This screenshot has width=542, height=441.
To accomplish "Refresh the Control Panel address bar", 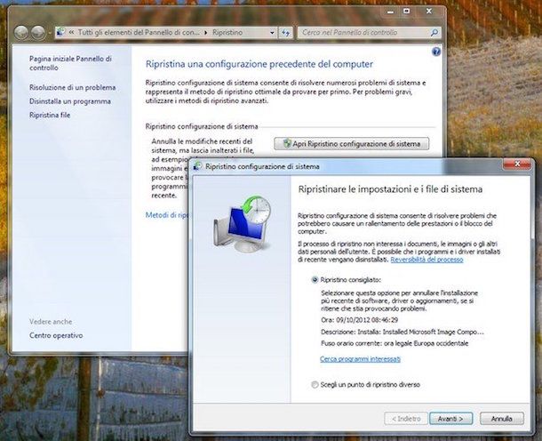I will tap(286, 33).
